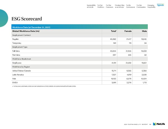This screenshot has height=129, width=168.
Task: Open the Sustainability at MetLife section
Action: [92, 6]
